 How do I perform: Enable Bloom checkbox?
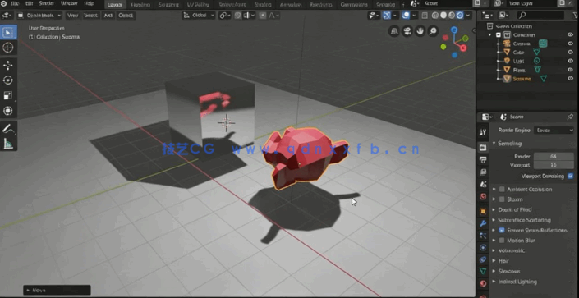pyautogui.click(x=502, y=199)
